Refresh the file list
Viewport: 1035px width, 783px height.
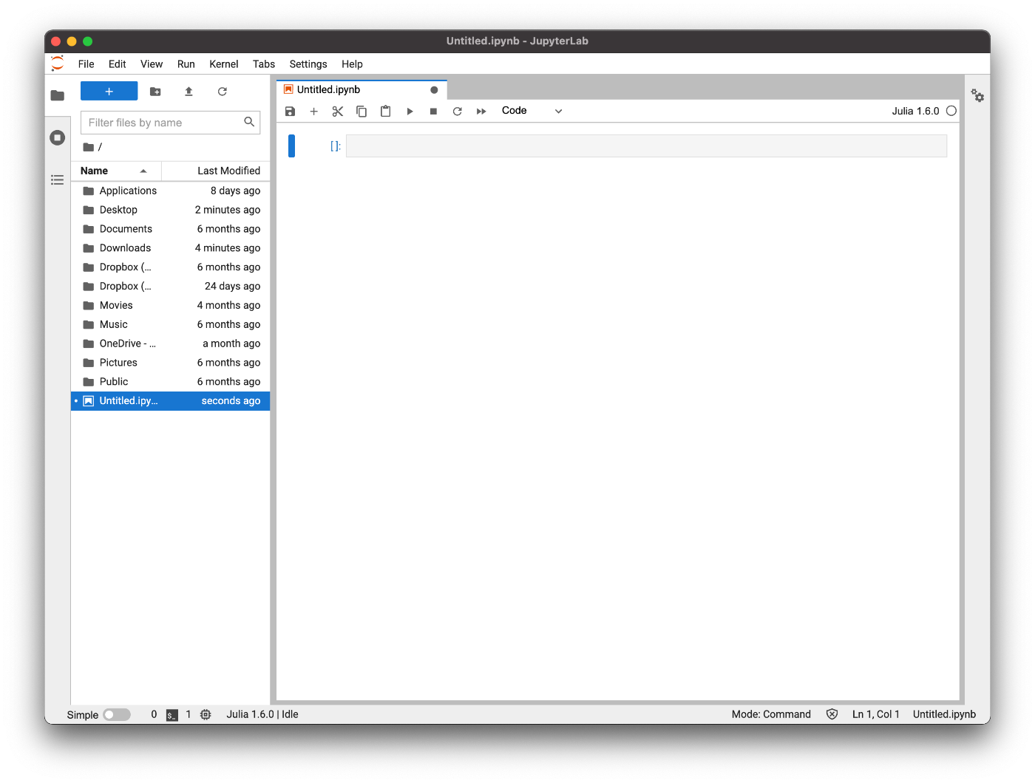222,92
